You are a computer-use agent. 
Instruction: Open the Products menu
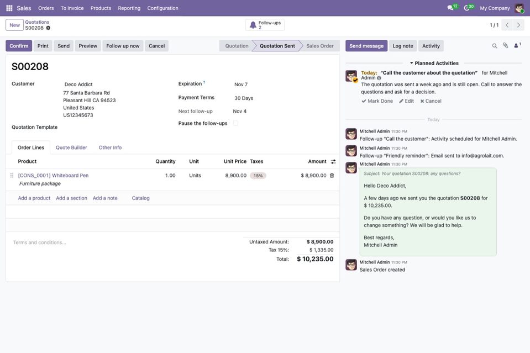click(101, 8)
